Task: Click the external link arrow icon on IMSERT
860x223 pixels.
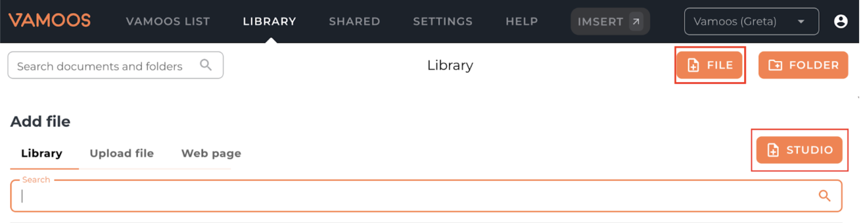Action: click(636, 21)
